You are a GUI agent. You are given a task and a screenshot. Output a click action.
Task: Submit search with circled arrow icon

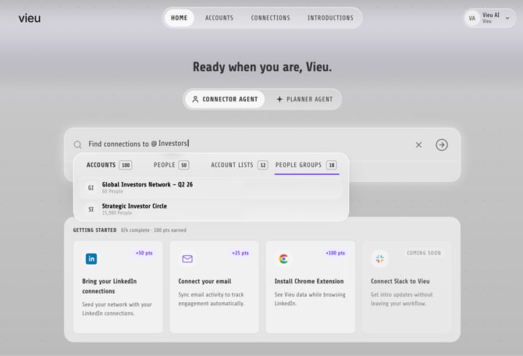point(442,144)
